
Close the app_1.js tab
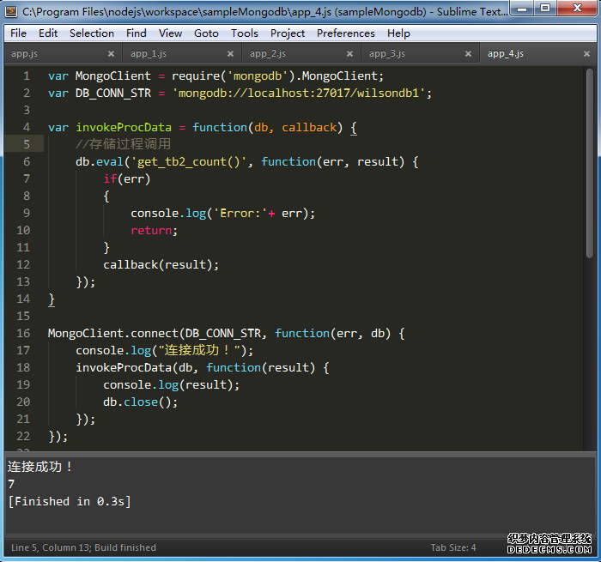coord(229,54)
